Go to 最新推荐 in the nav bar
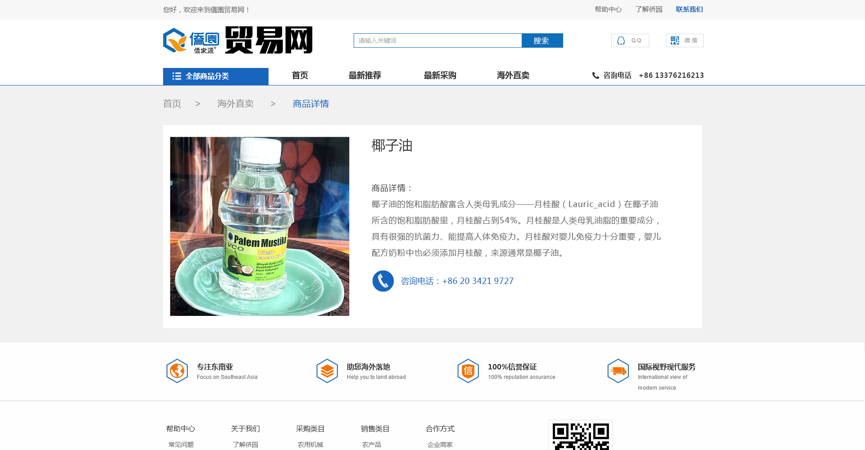Image resolution: width=865 pixels, height=450 pixels. 364,76
